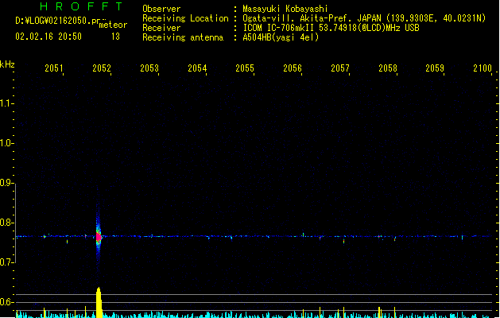Click the meteor count value 13
The image size is (500, 318).
coord(115,37)
